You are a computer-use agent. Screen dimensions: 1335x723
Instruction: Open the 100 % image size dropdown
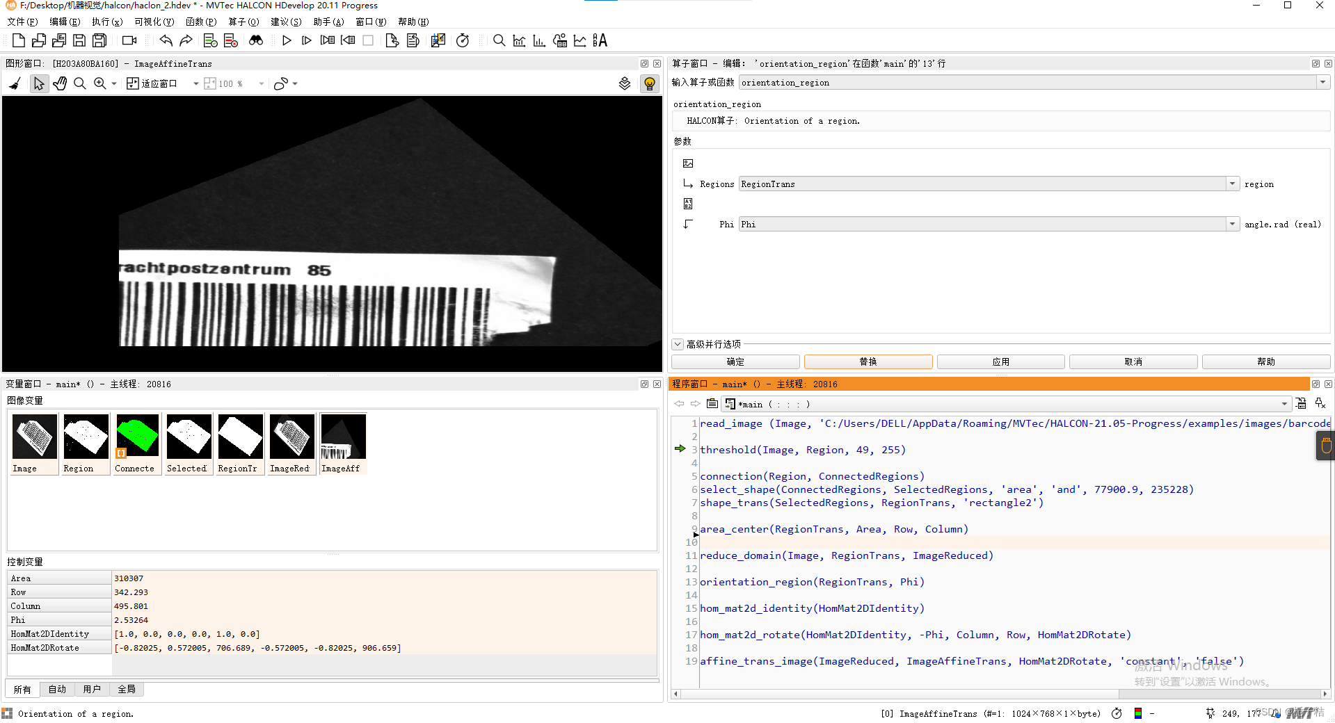(x=262, y=84)
